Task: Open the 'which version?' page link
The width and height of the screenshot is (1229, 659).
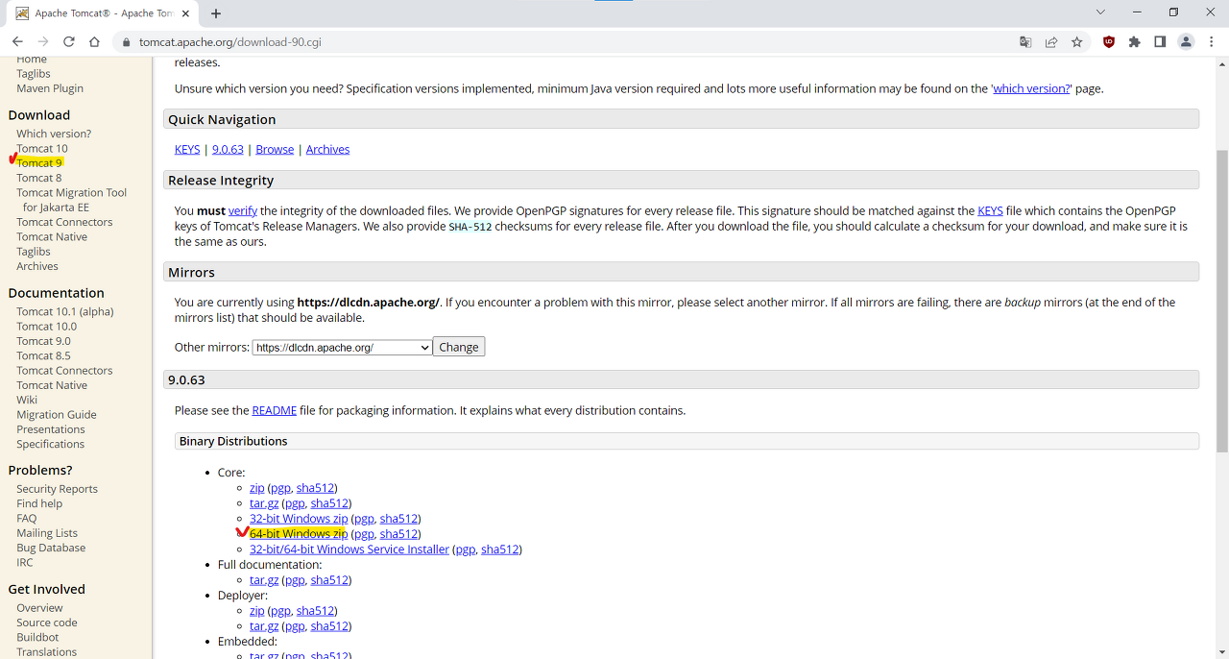Action: [x=1031, y=88]
